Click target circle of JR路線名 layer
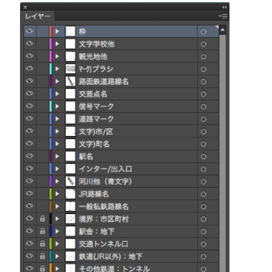 pos(203,194)
